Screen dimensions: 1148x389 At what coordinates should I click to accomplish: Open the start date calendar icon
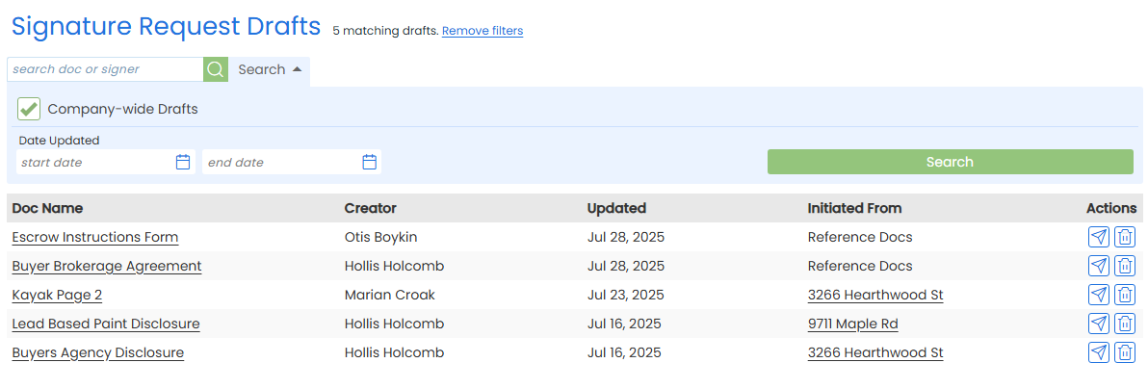pos(183,162)
